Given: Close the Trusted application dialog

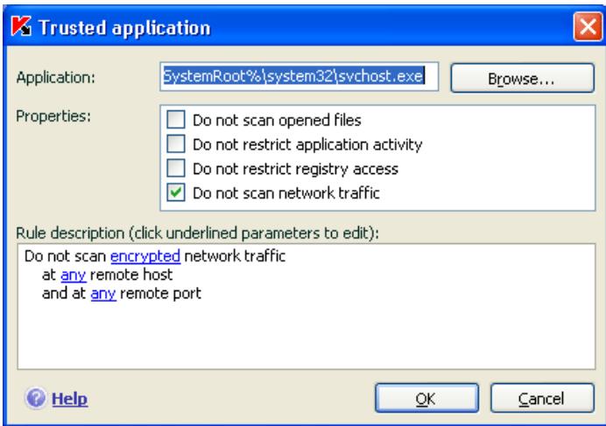Looking at the screenshot, I should (x=588, y=26).
